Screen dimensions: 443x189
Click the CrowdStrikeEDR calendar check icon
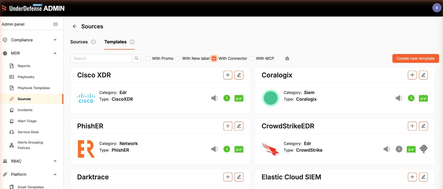pyautogui.click(x=411, y=149)
